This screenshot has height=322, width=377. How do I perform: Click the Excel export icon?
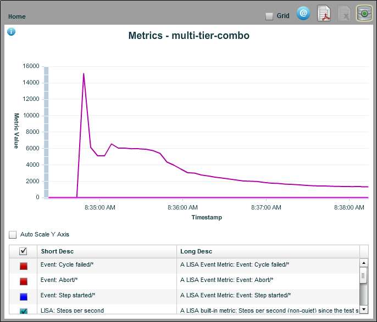point(344,13)
